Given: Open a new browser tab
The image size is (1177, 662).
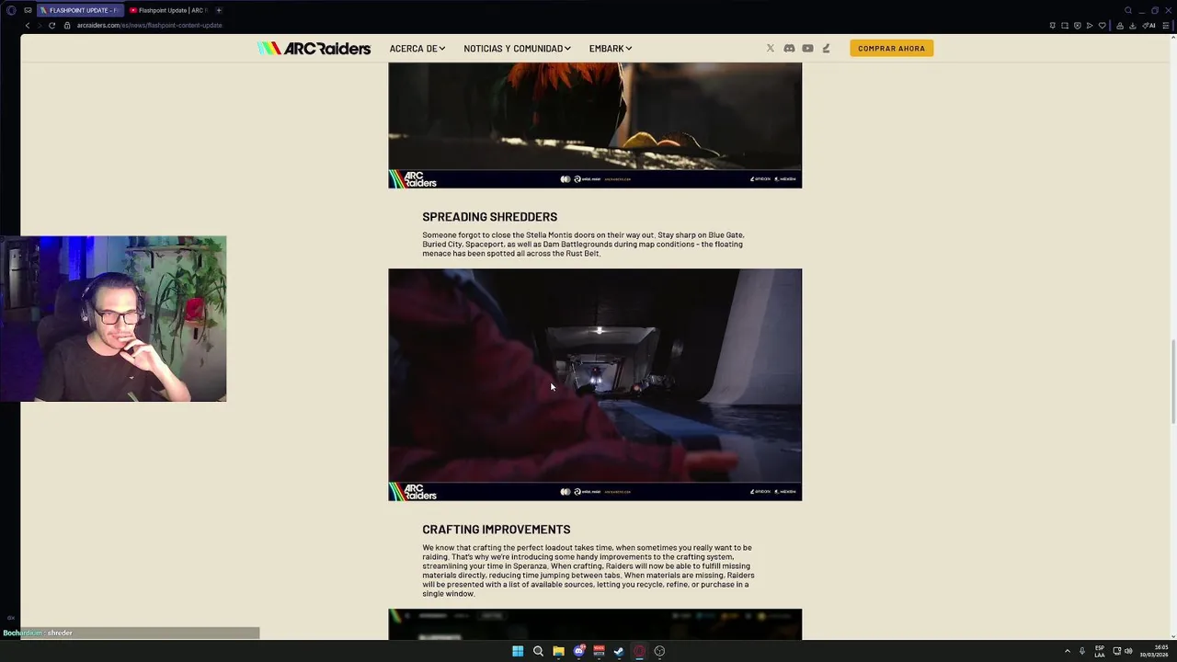Looking at the screenshot, I should (x=219, y=10).
